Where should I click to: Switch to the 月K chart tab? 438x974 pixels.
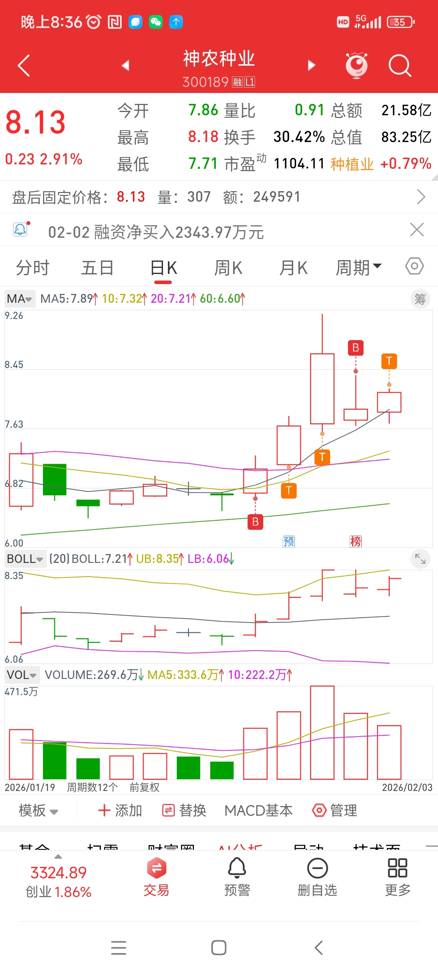pyautogui.click(x=294, y=268)
